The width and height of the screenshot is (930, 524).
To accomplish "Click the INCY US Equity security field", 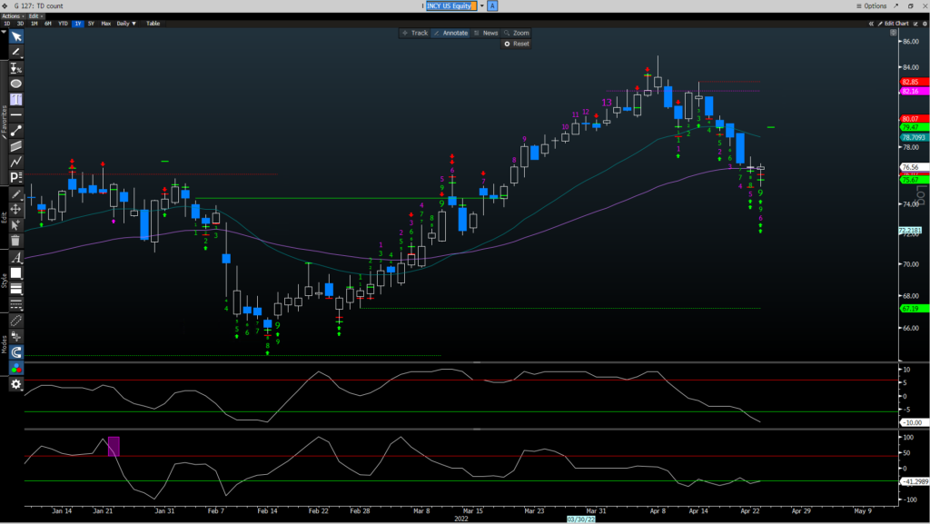I will (x=451, y=6).
